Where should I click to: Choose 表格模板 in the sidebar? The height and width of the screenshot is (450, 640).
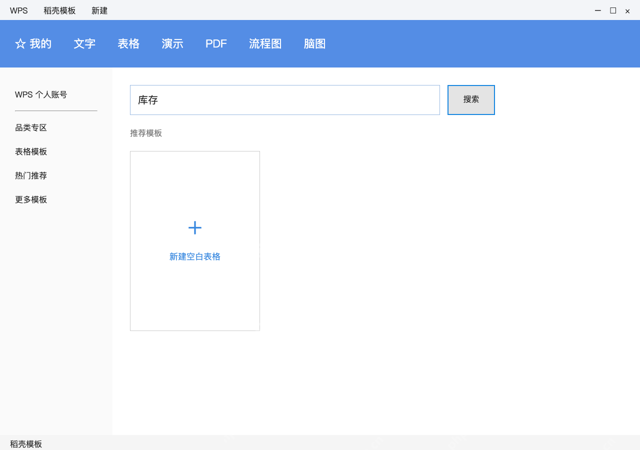[31, 151]
